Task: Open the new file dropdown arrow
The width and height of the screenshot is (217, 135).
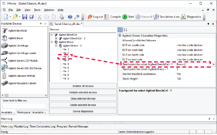Action: click(x=10, y=17)
